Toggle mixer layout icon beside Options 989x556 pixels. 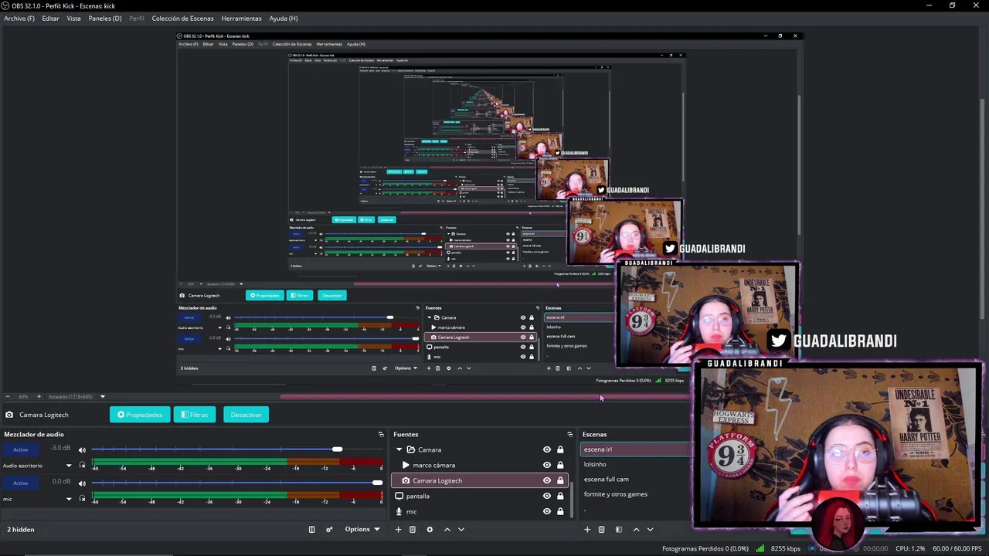coord(311,530)
